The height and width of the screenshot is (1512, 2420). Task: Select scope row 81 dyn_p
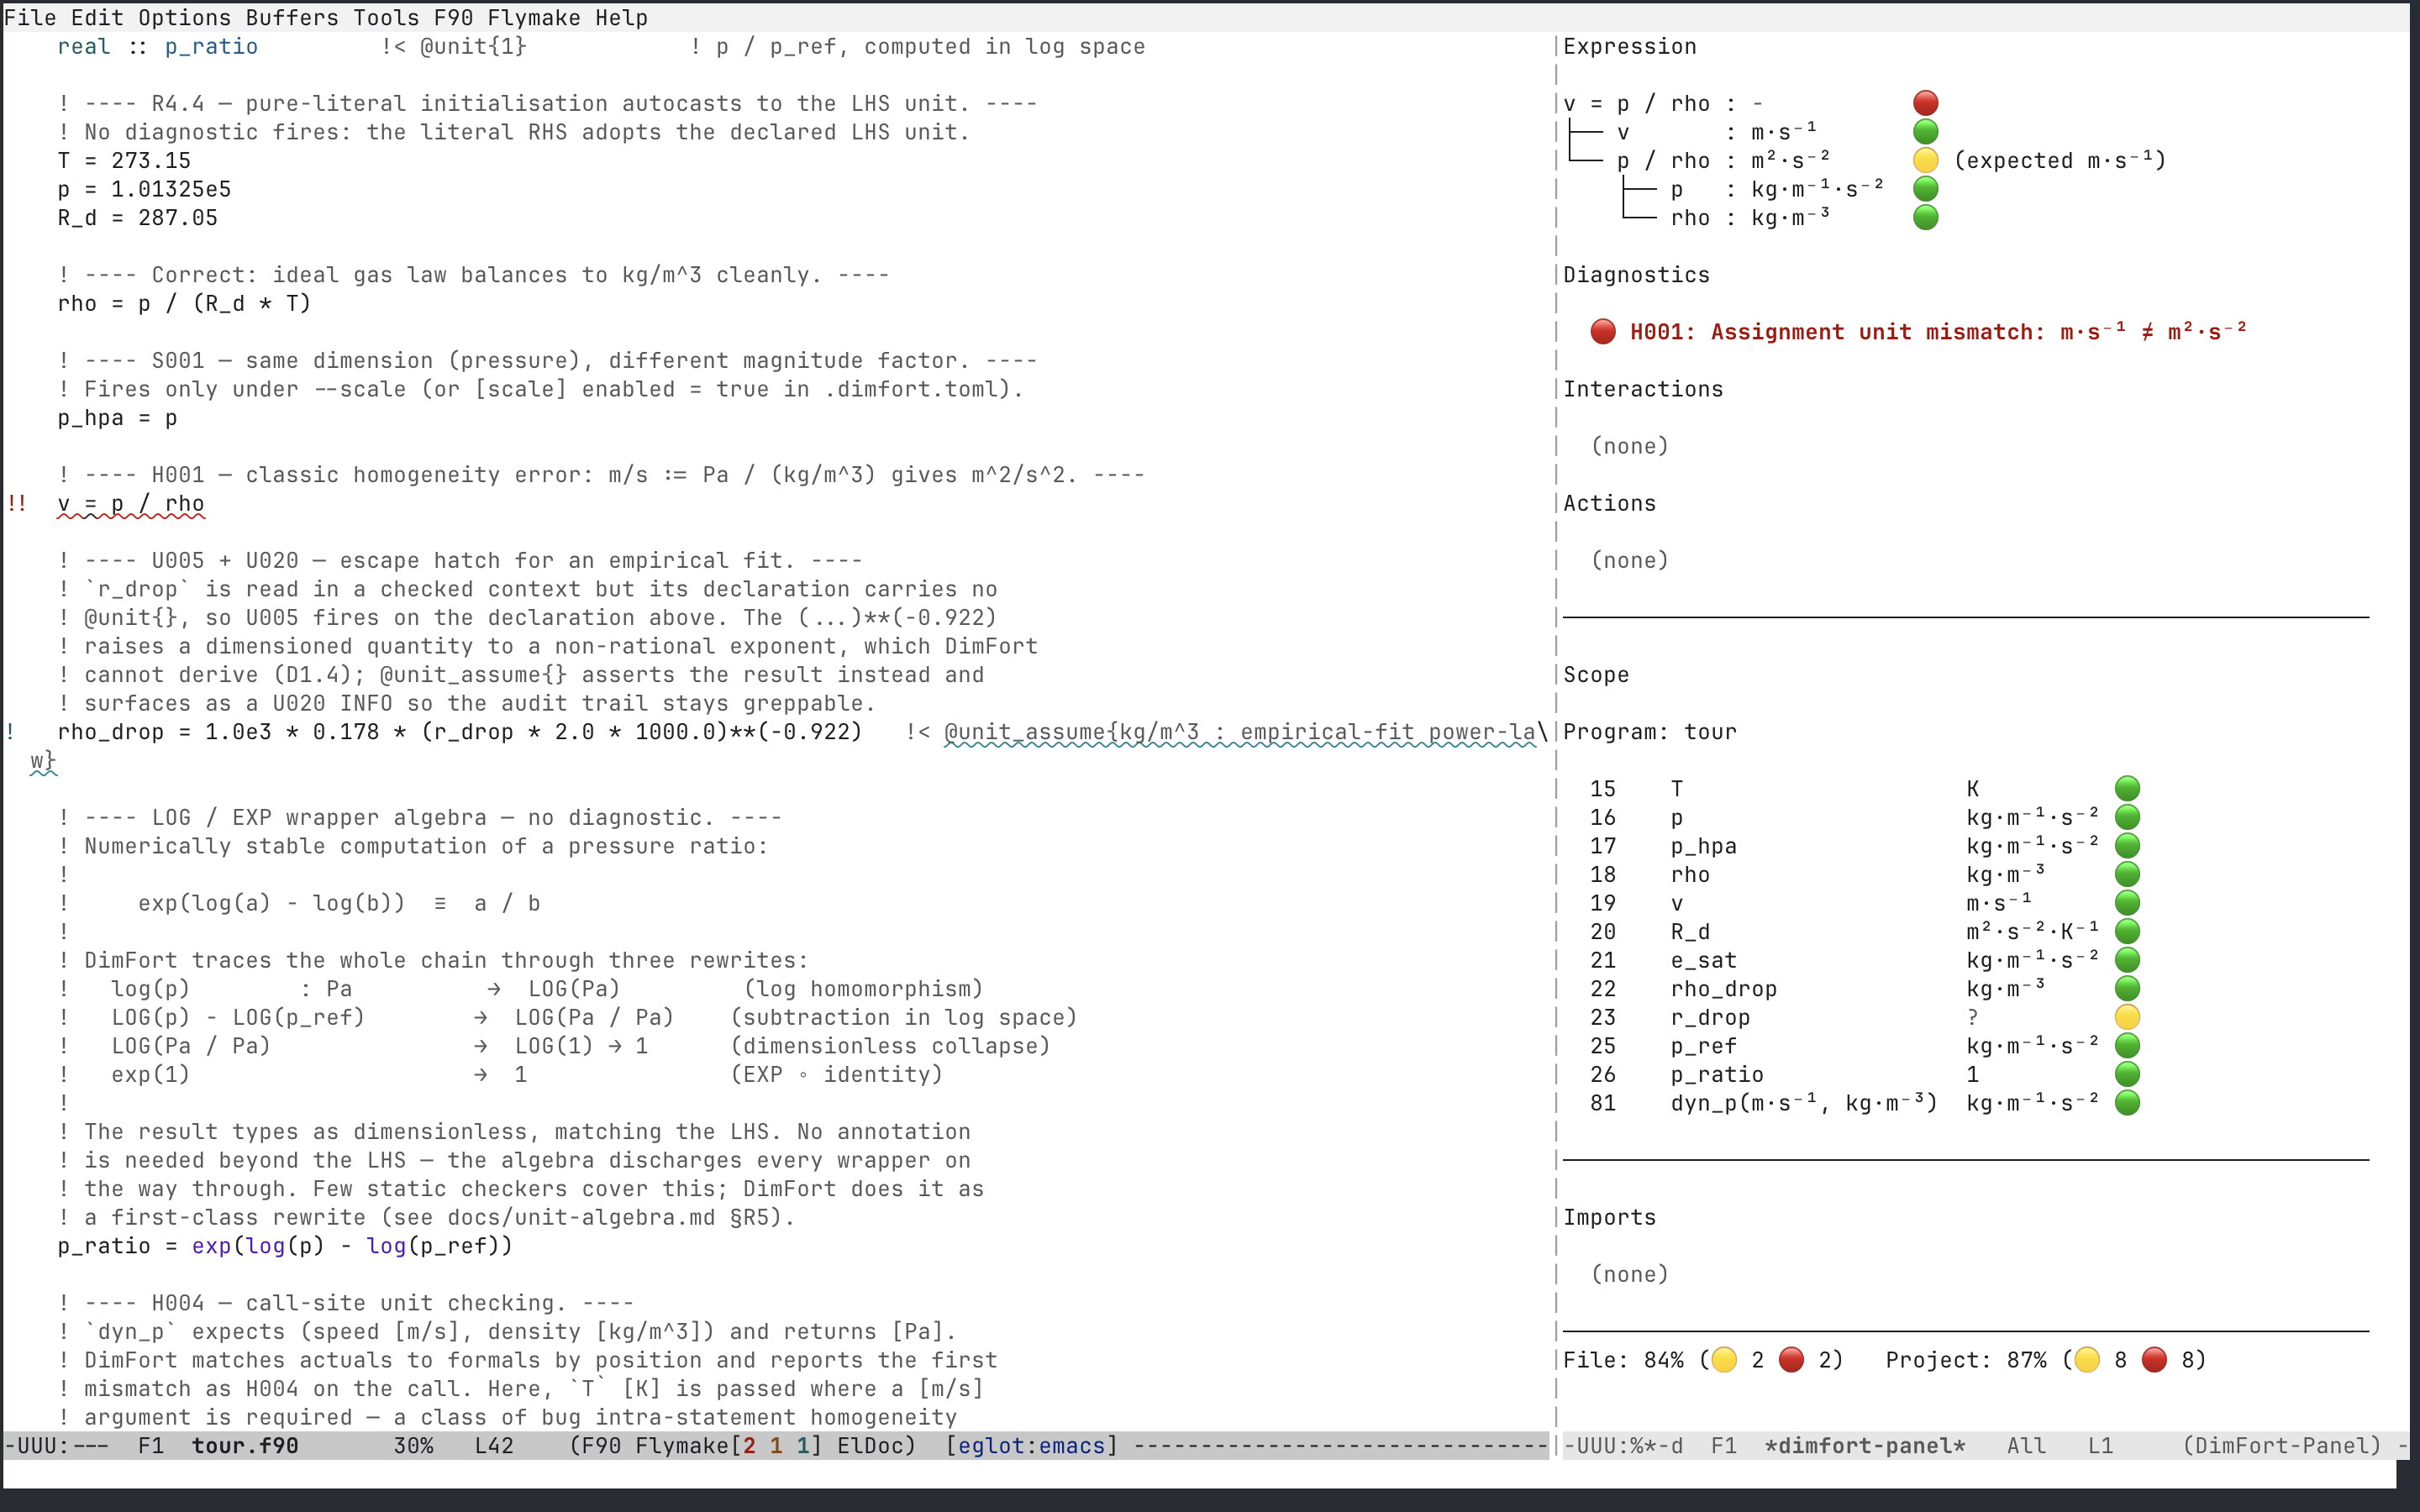[1865, 1103]
